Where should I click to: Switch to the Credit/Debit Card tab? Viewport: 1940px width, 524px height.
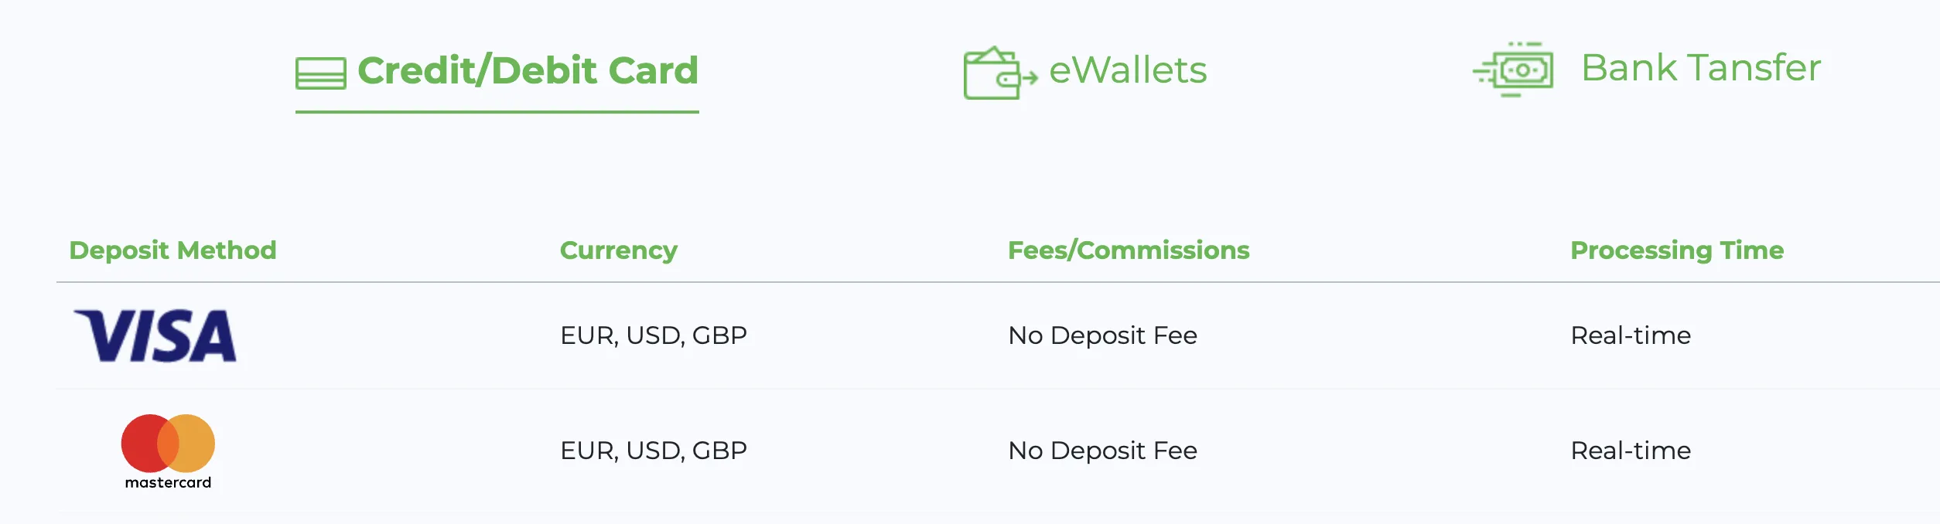pos(497,71)
